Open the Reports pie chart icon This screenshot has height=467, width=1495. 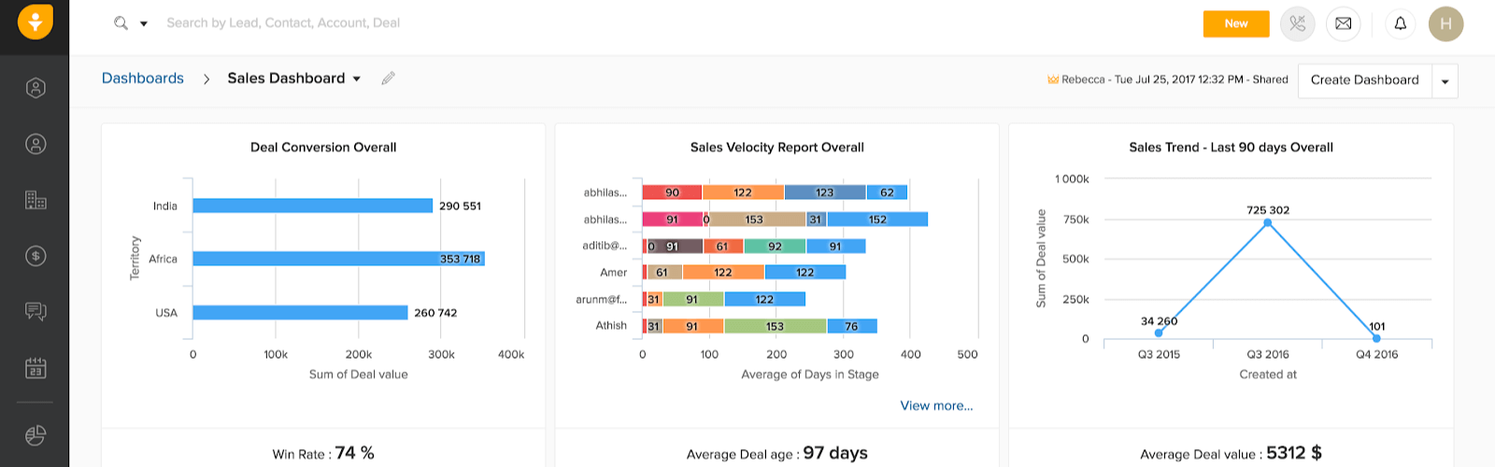(x=36, y=435)
